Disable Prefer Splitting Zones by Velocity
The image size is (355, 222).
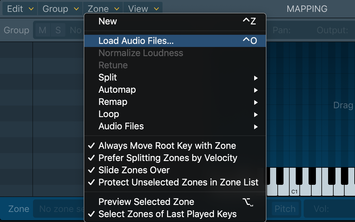pos(167,158)
